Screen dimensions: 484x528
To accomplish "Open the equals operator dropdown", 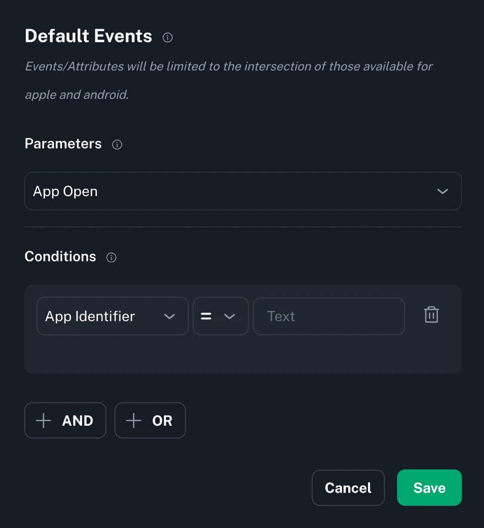I will point(220,316).
